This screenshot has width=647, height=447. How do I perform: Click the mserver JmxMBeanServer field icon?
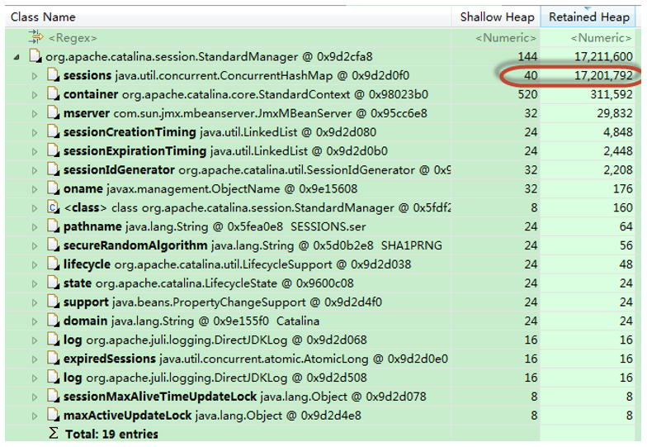(x=53, y=113)
